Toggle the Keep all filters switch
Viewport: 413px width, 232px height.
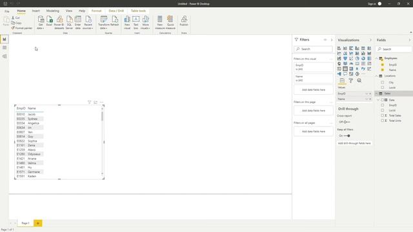(x=347, y=136)
